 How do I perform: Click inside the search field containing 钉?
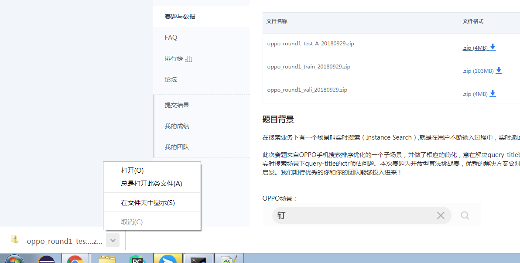[x=349, y=215]
